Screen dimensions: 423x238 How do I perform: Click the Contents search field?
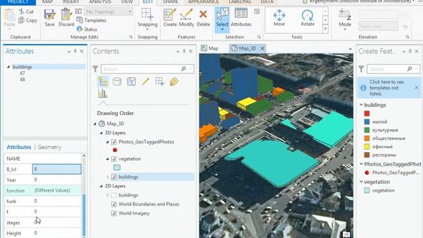(x=147, y=69)
